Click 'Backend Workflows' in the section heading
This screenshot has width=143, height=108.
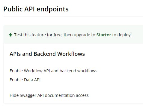(x=59, y=54)
